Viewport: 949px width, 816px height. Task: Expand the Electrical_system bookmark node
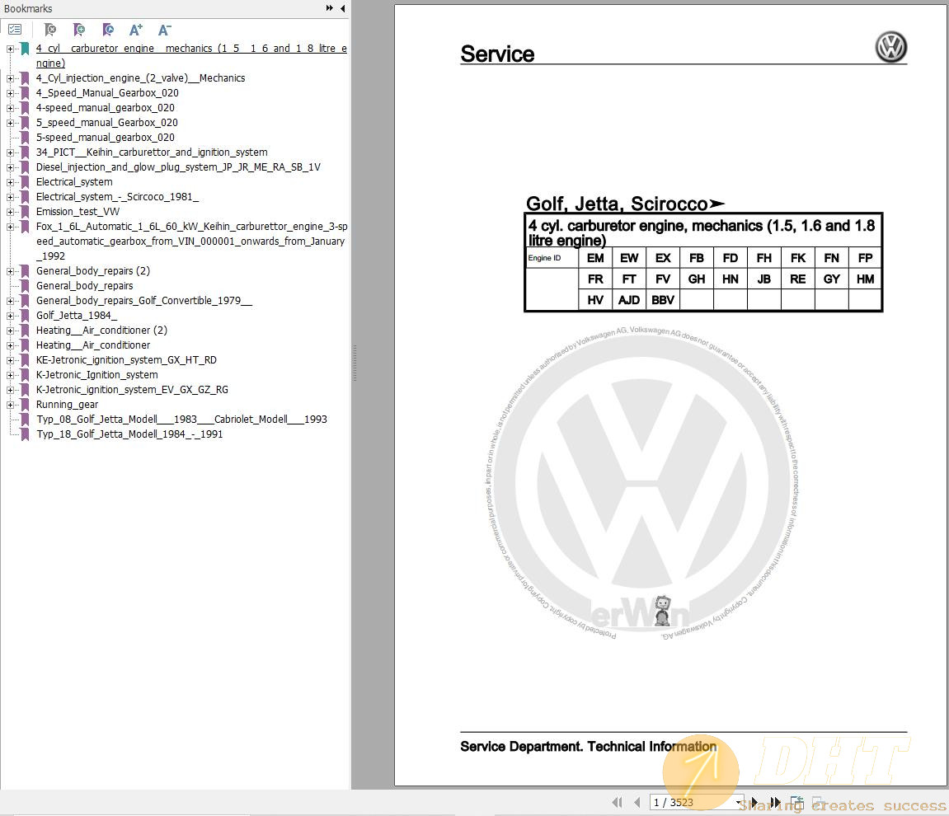click(10, 182)
